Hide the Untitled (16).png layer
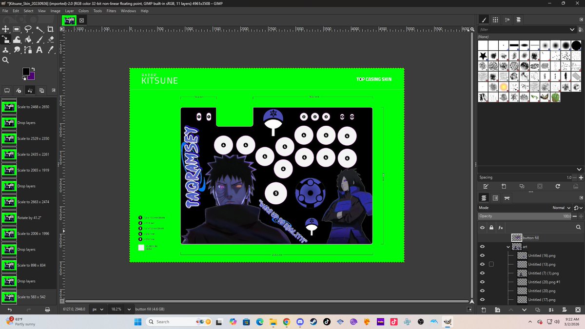The height and width of the screenshot is (329, 585). click(482, 255)
